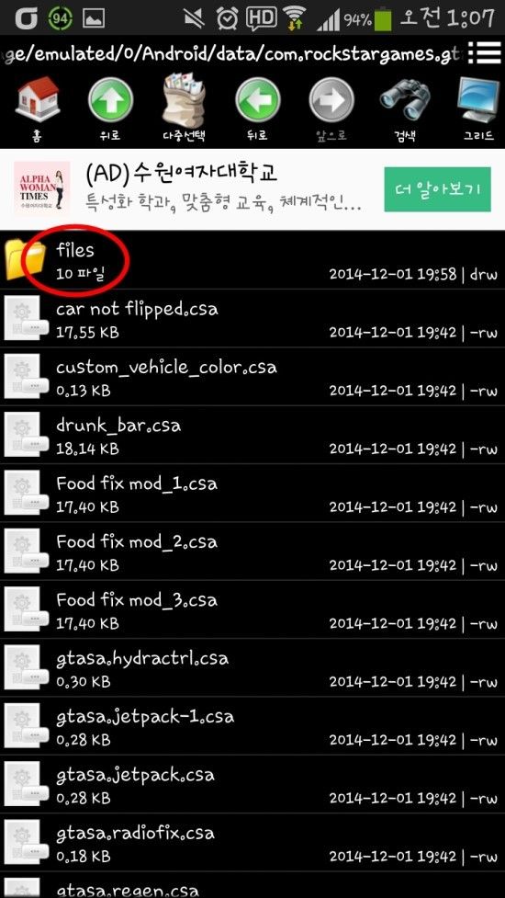Viewport: 505px width, 898px height.
Task: Click the 더 알아보기 ad button
Action: click(x=438, y=189)
